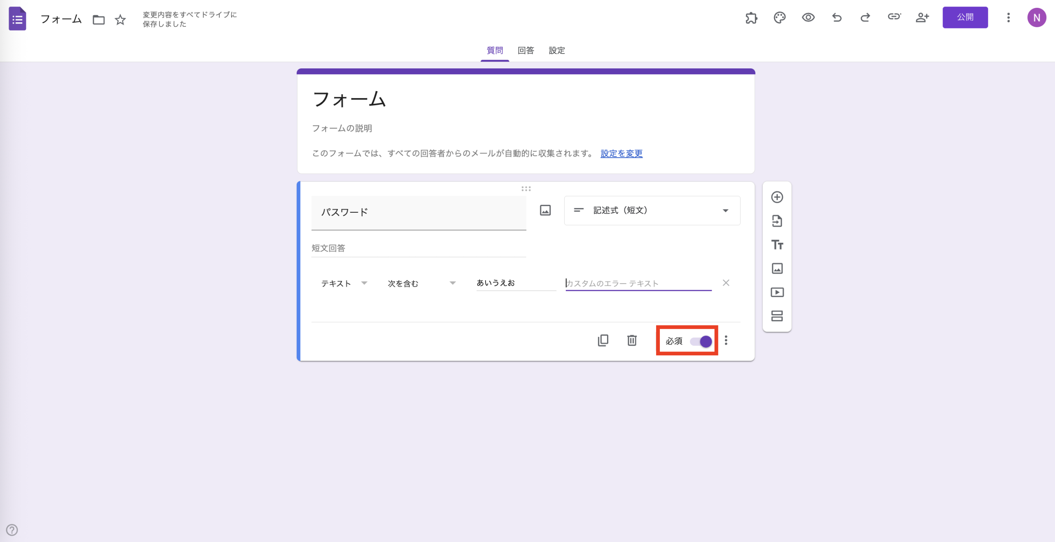Duplicate the パスワード question
Screen dimensions: 1055x542
coord(603,340)
